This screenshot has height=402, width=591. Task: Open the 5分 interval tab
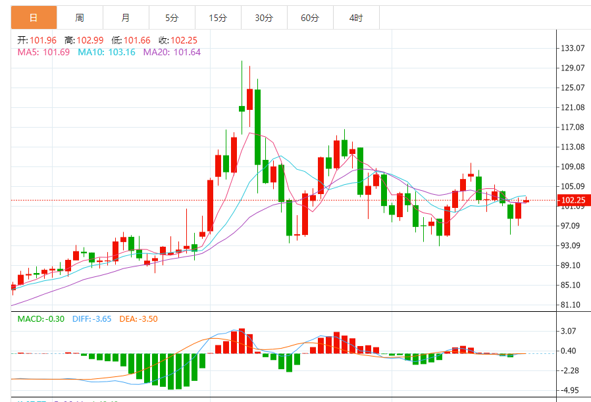(172, 18)
